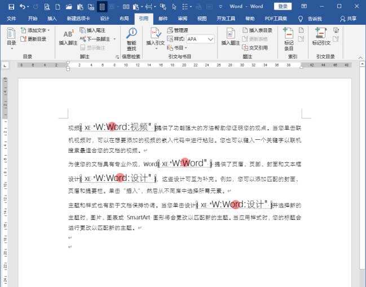
Task: Click Cross-reference (交叉引用)
Action: 255,48
